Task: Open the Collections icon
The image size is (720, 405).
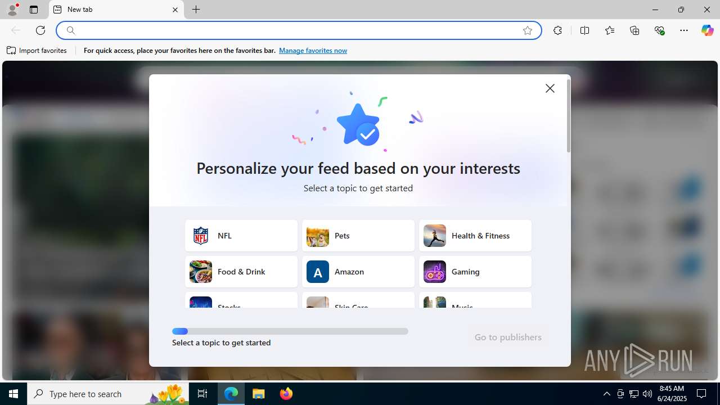Action: pos(634,30)
